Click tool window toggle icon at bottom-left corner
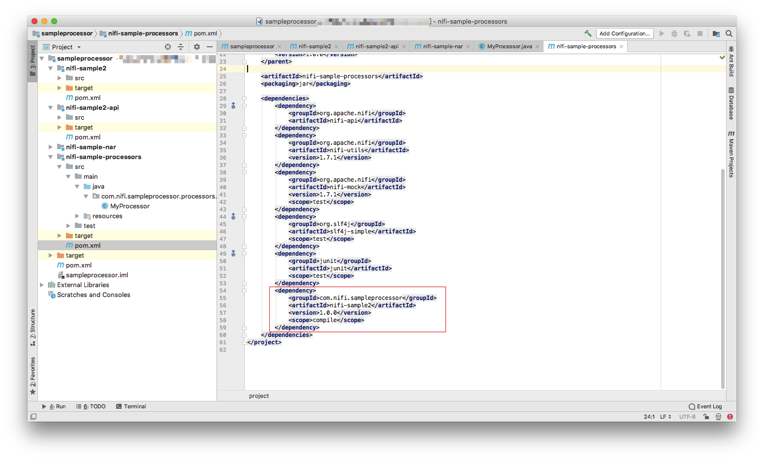Viewport: 764px width, 461px height. [33, 417]
